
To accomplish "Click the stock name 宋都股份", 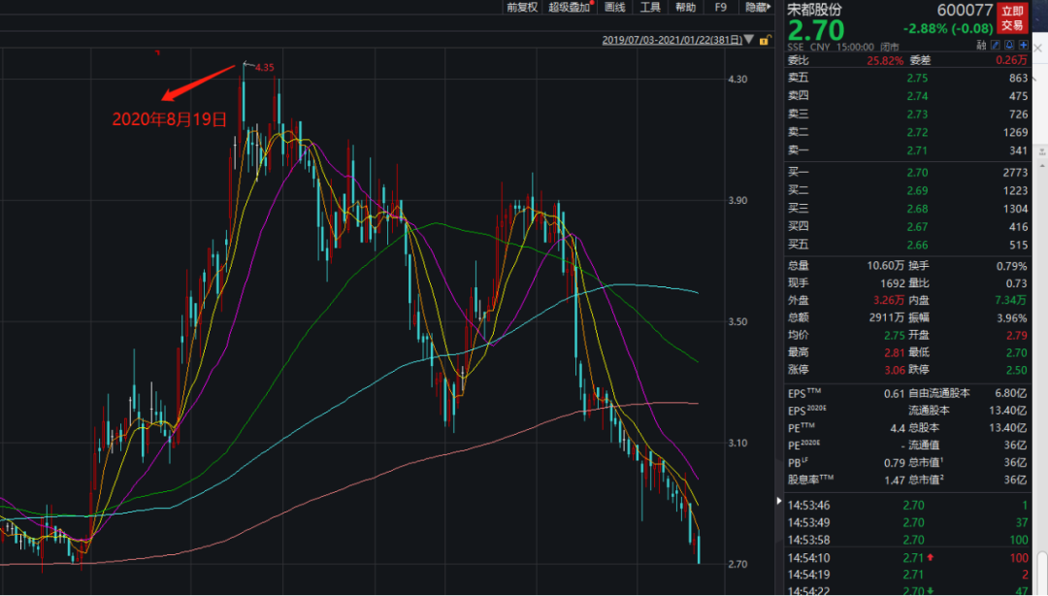I will click(x=814, y=9).
